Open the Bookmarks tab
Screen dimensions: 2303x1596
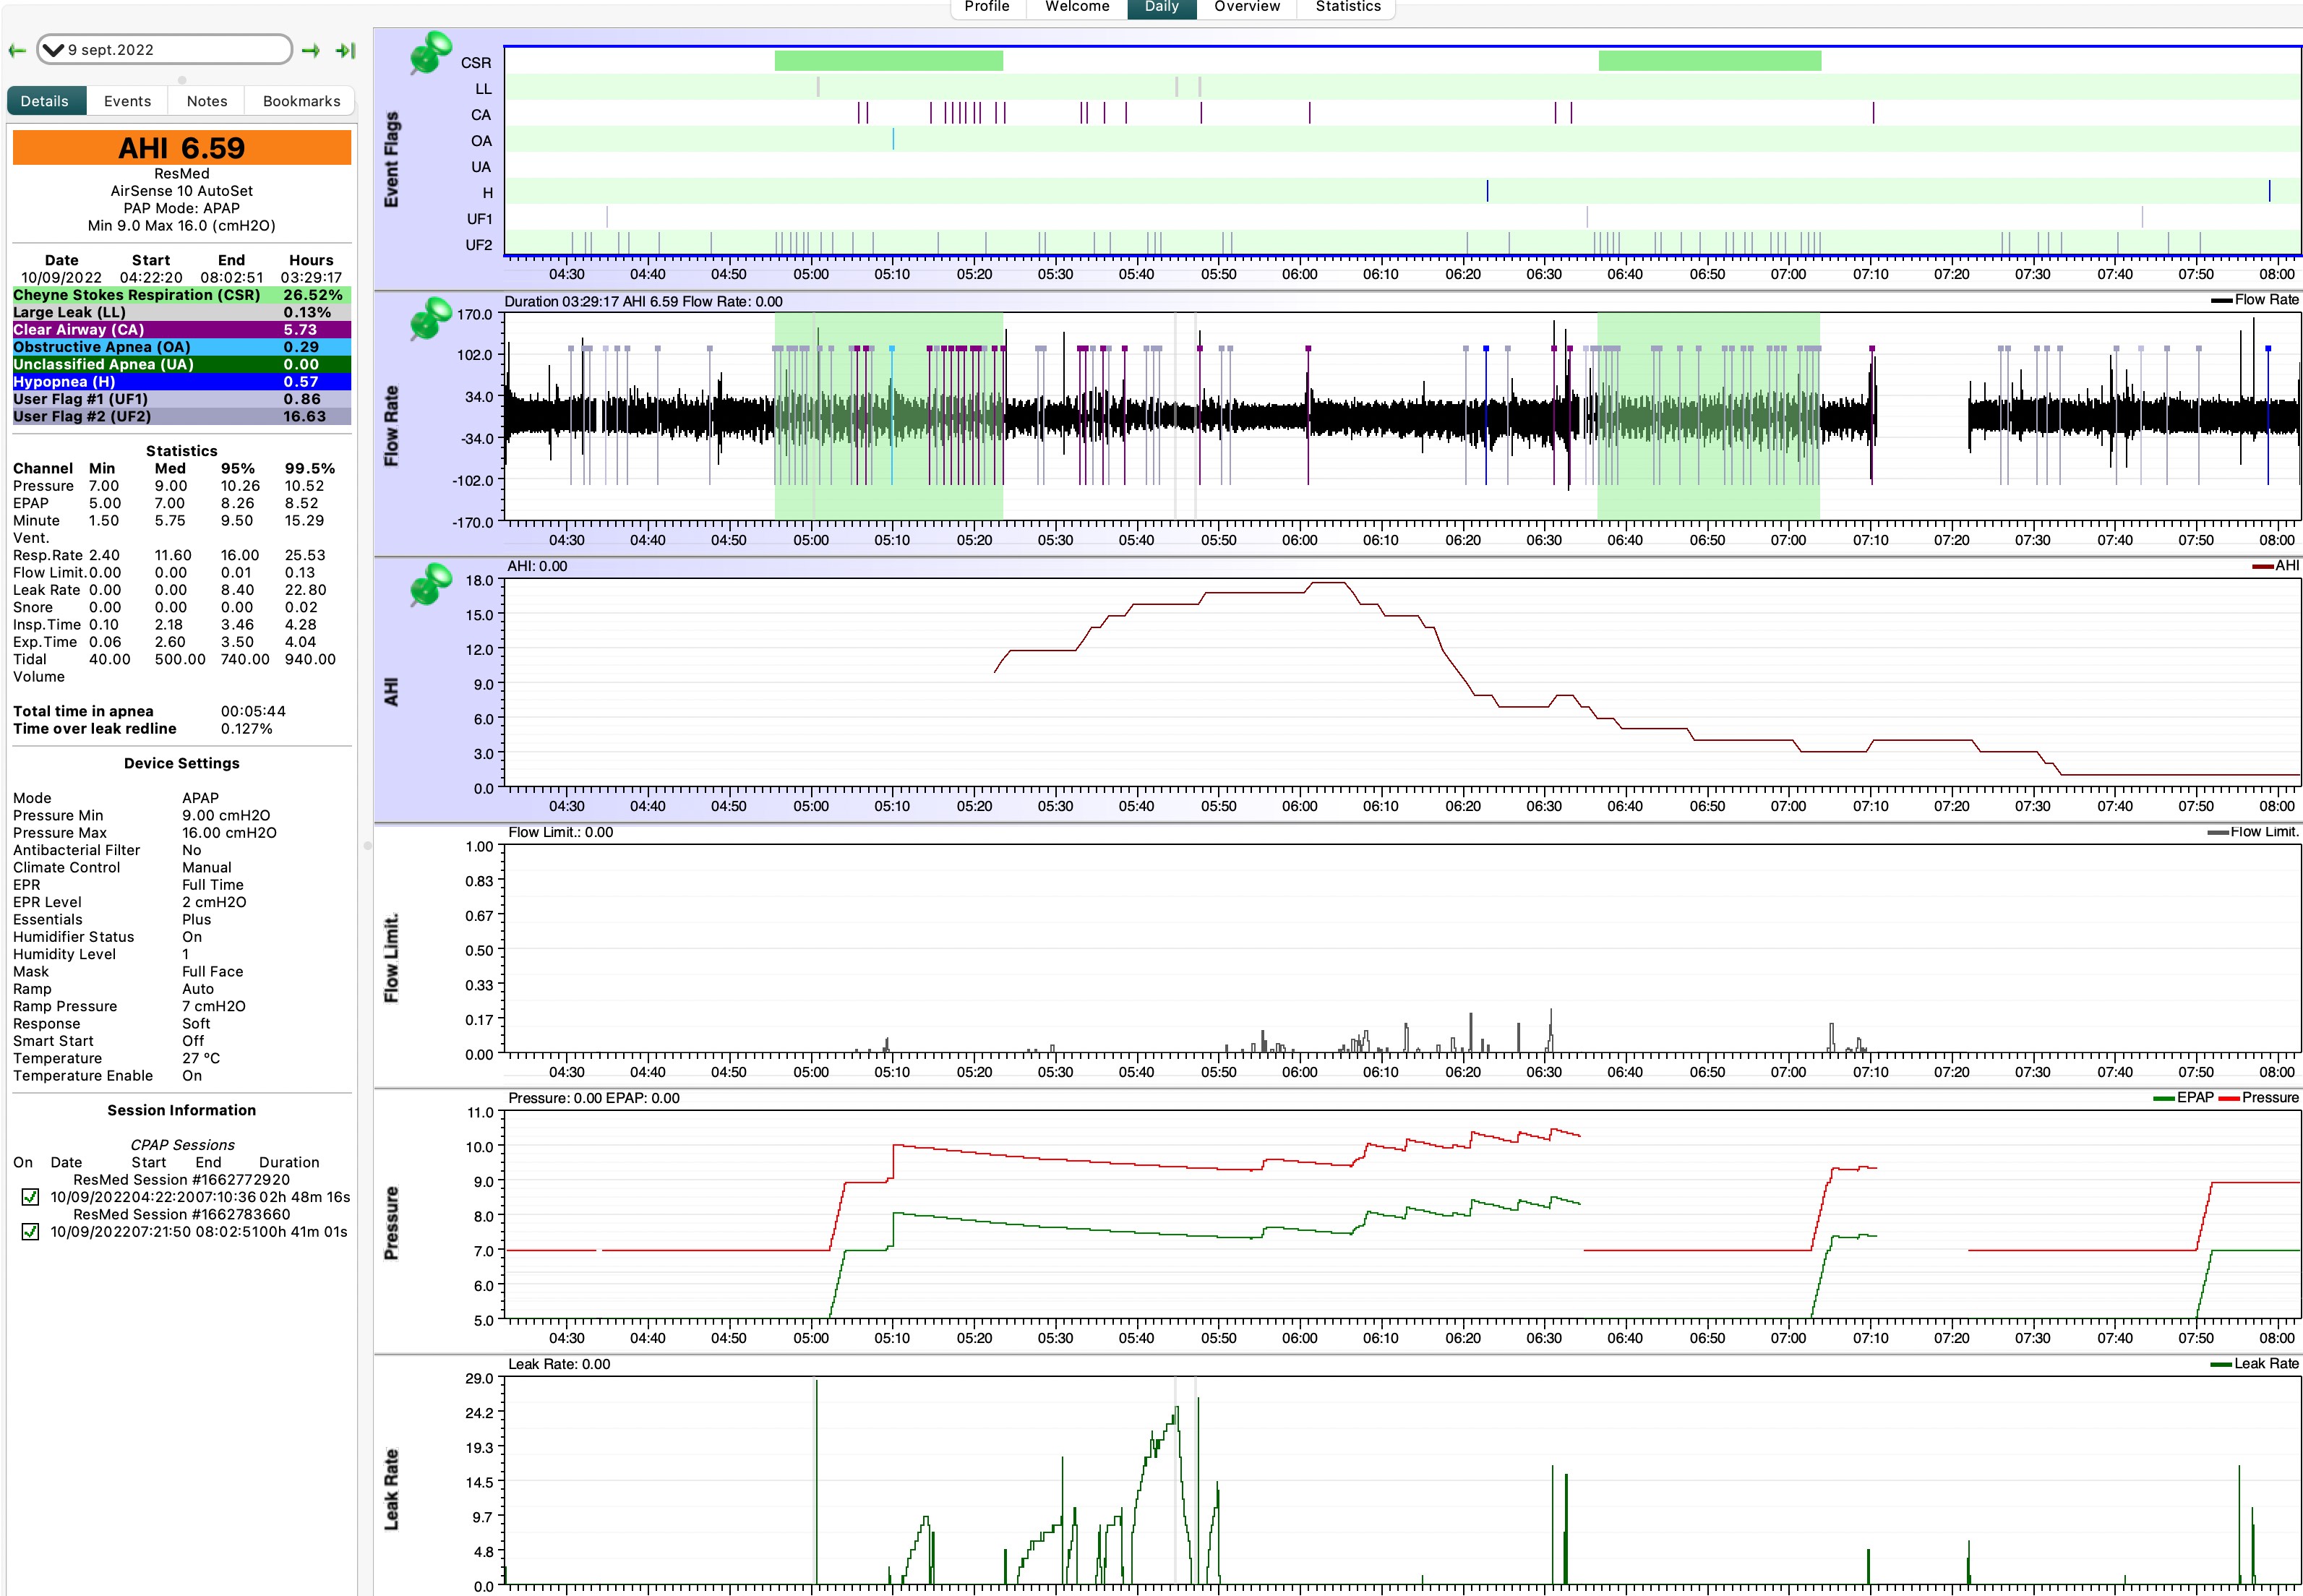[x=301, y=101]
